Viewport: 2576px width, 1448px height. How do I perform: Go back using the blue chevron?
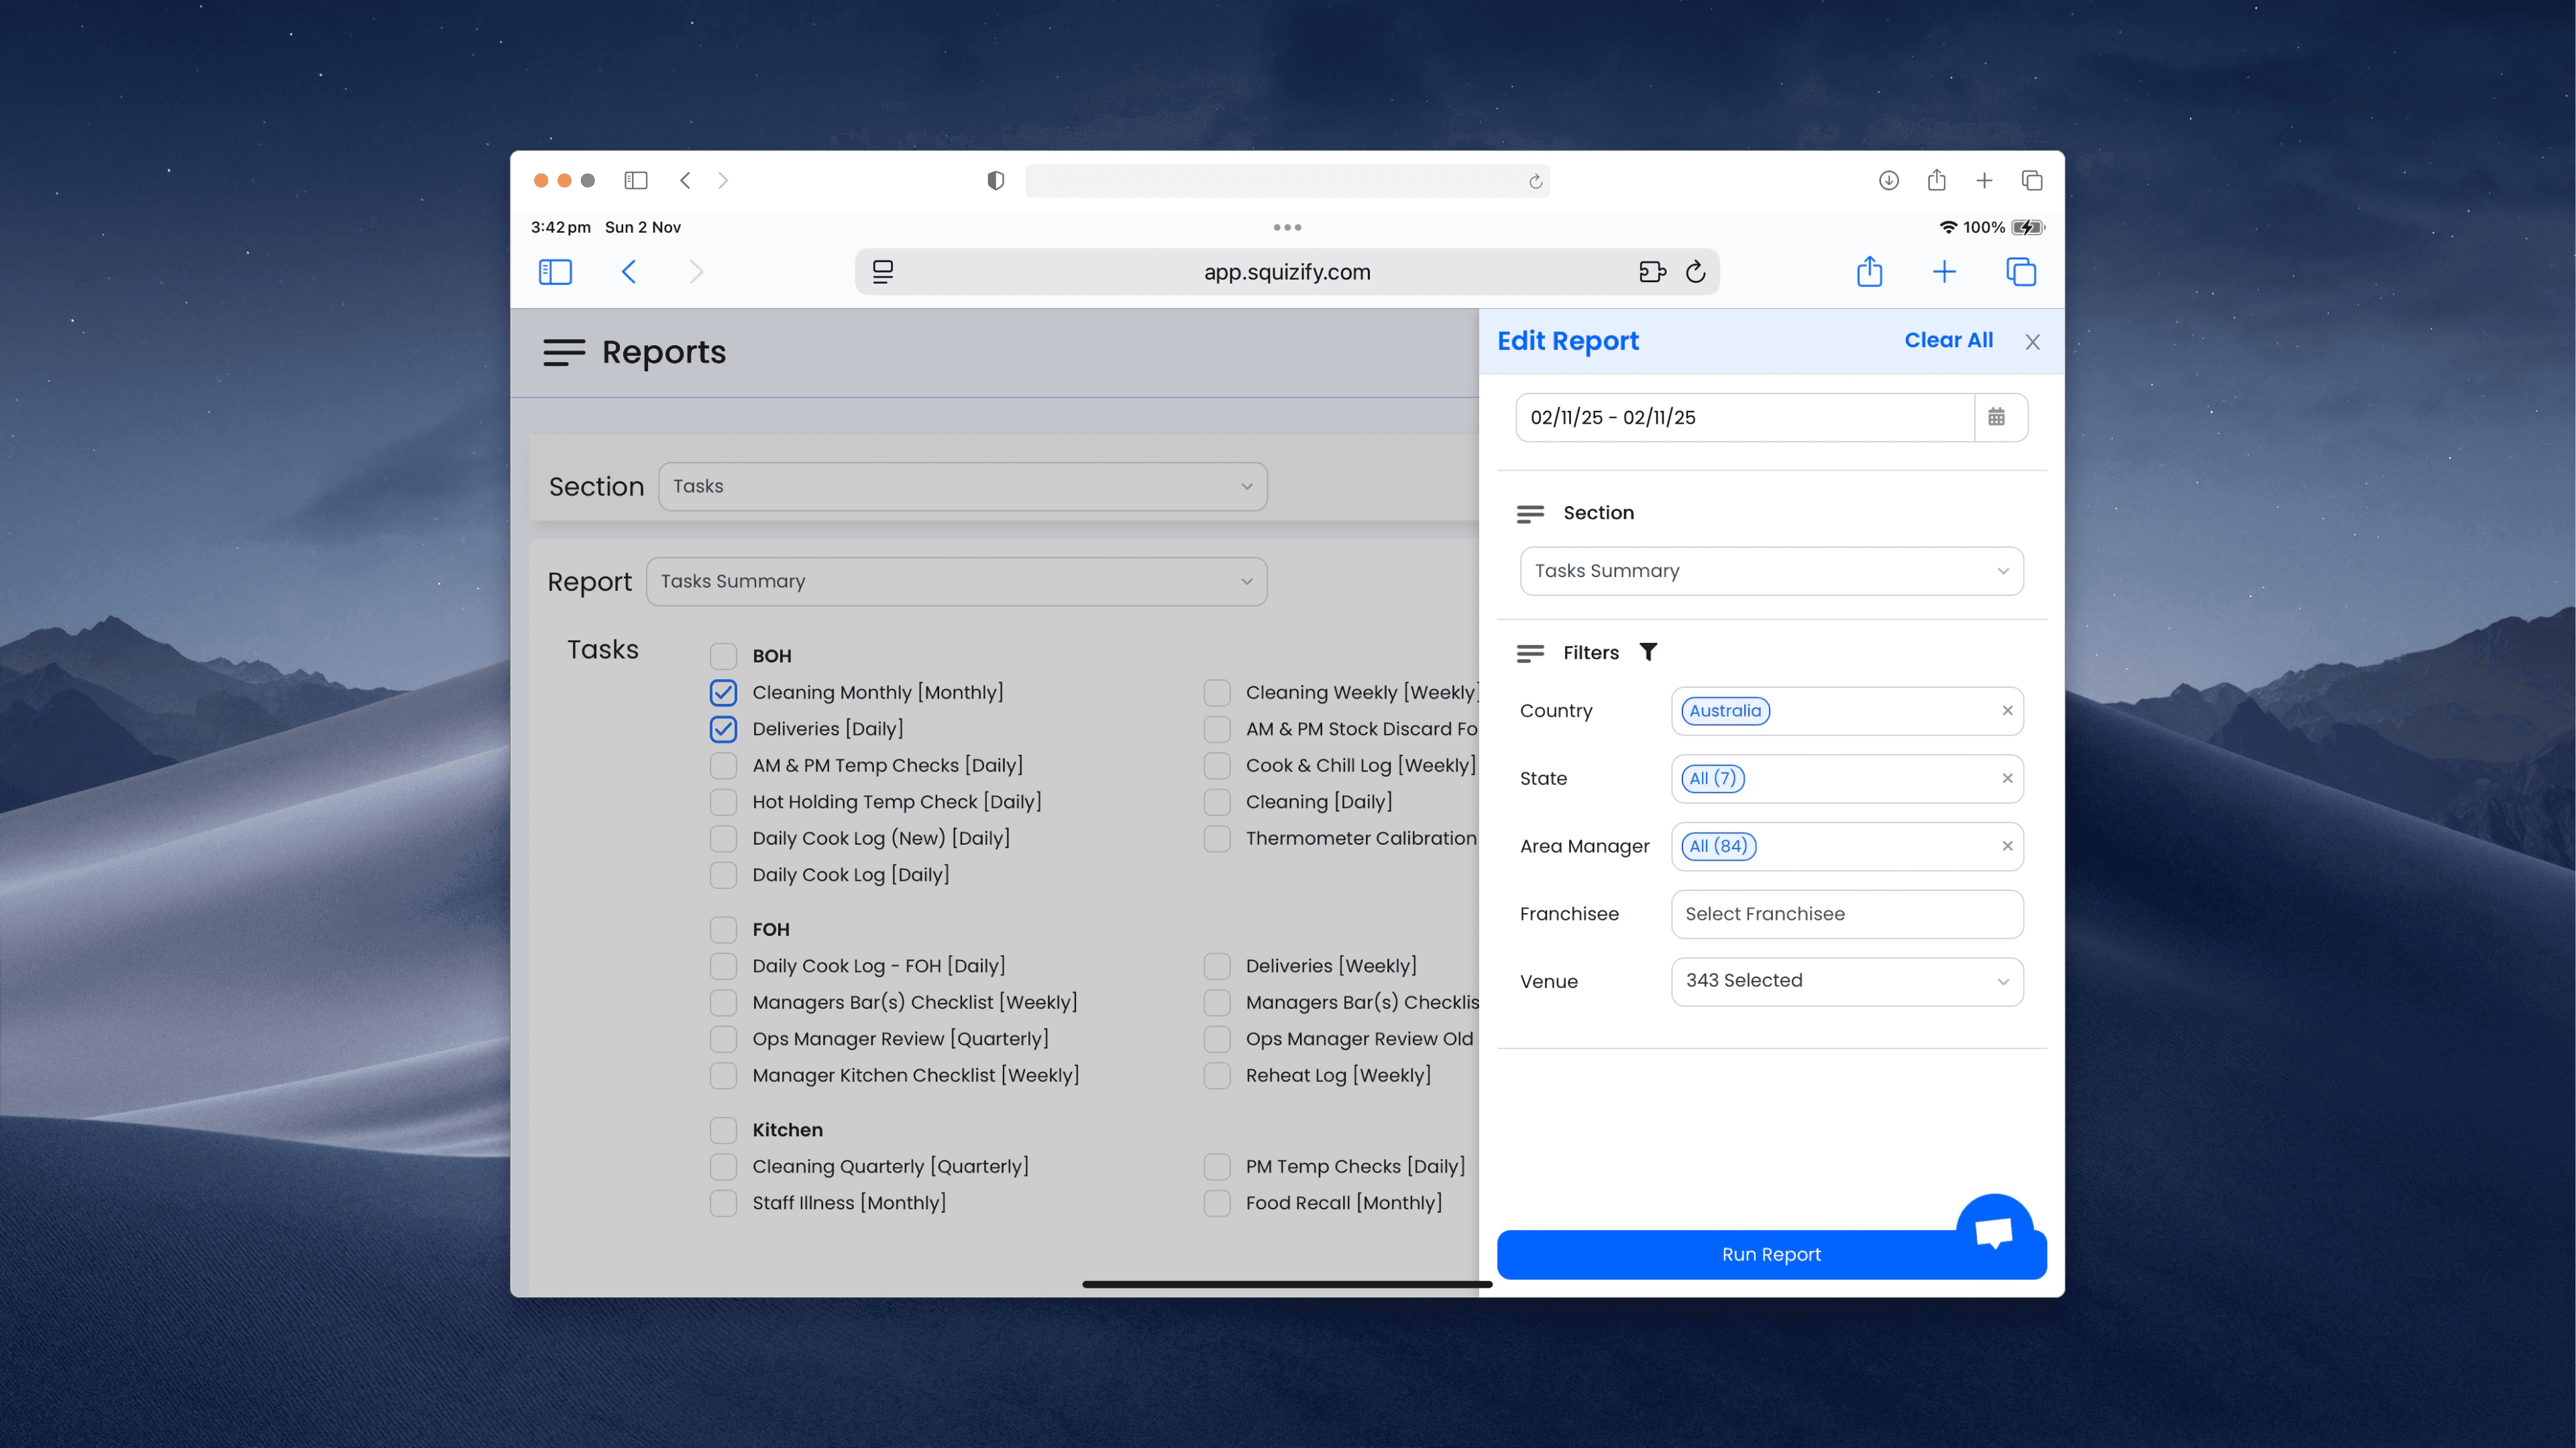point(629,271)
